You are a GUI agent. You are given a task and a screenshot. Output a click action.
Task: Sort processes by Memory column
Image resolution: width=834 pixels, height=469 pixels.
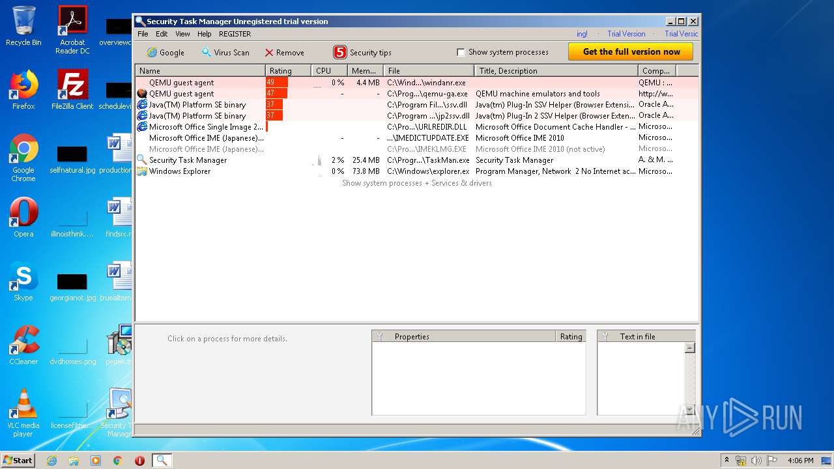365,70
